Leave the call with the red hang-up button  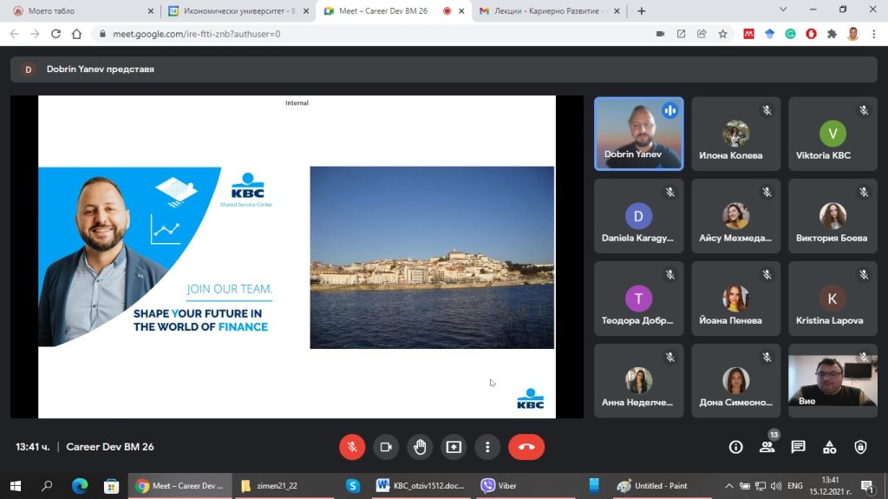coord(526,447)
